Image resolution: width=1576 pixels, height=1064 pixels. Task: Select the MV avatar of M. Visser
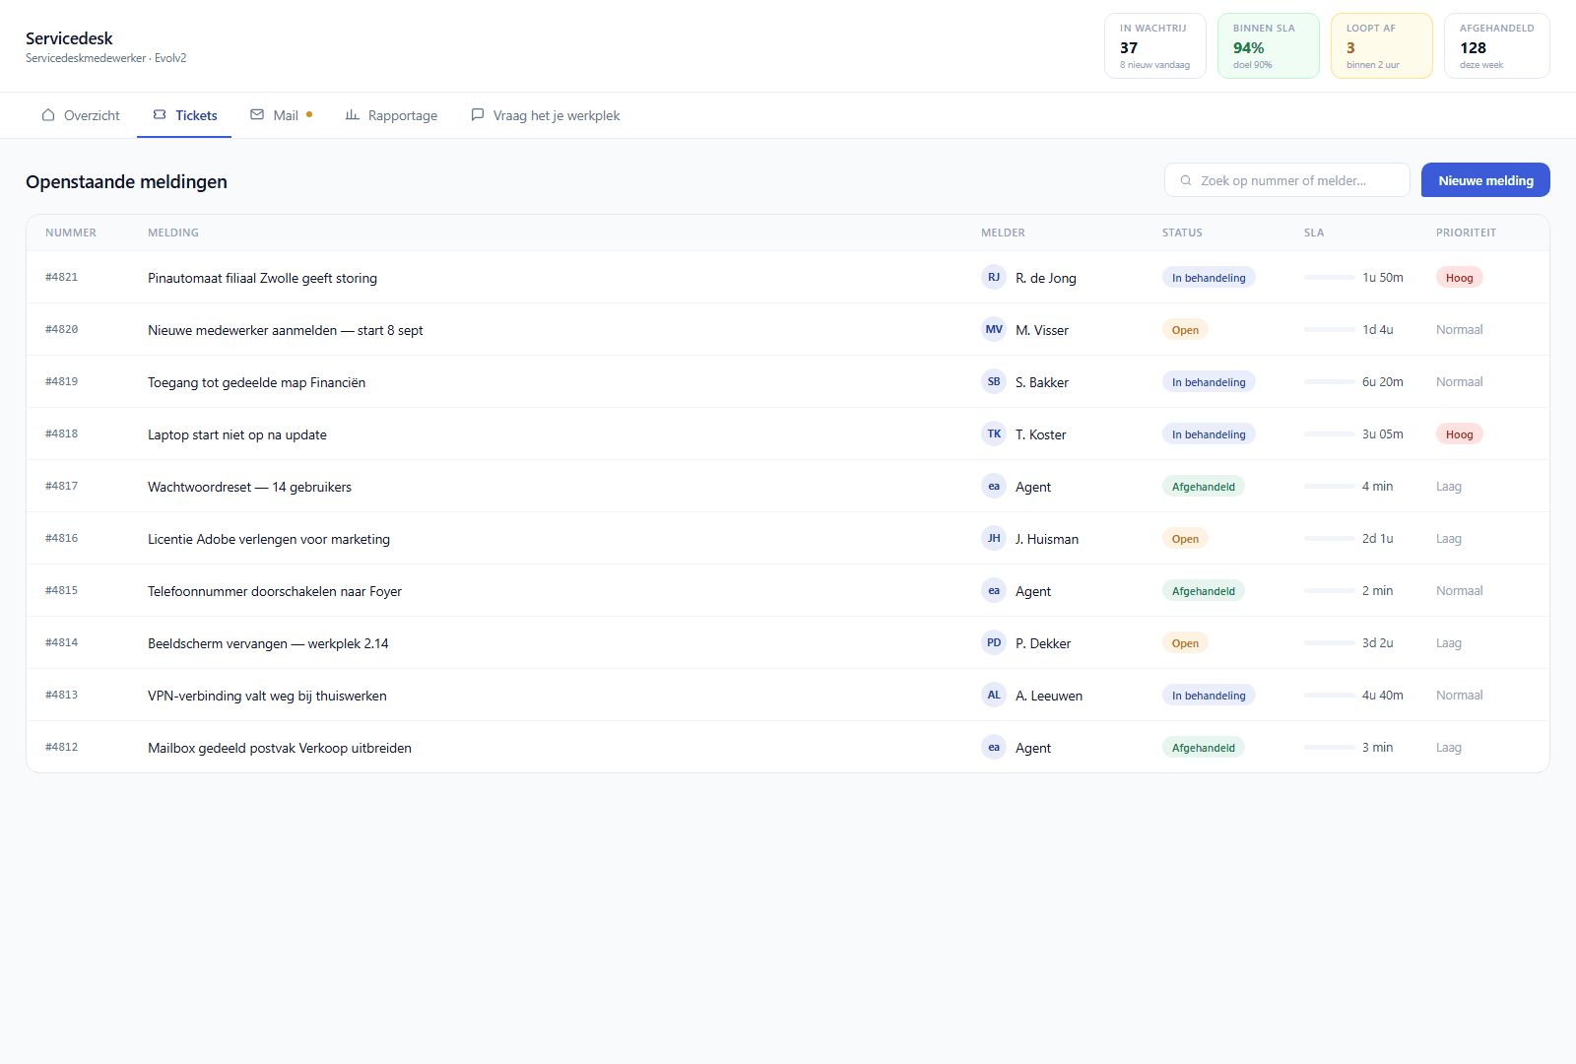pos(994,329)
